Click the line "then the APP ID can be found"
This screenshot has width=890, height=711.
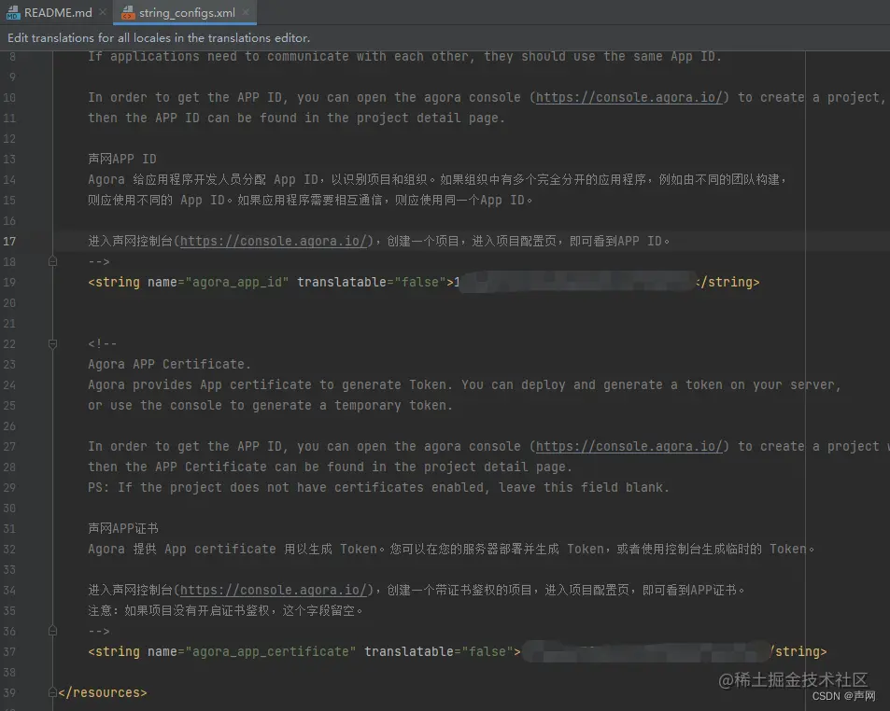pyautogui.click(x=296, y=118)
